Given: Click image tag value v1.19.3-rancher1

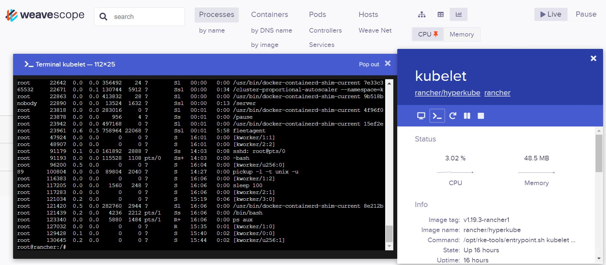Looking at the screenshot, I should [486, 220].
